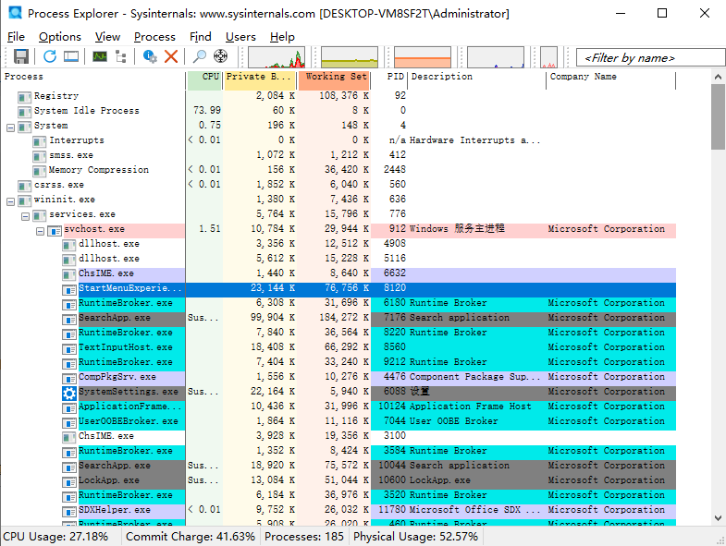Sort by the PID column header
Screen dimensions: 726x546
click(x=390, y=77)
